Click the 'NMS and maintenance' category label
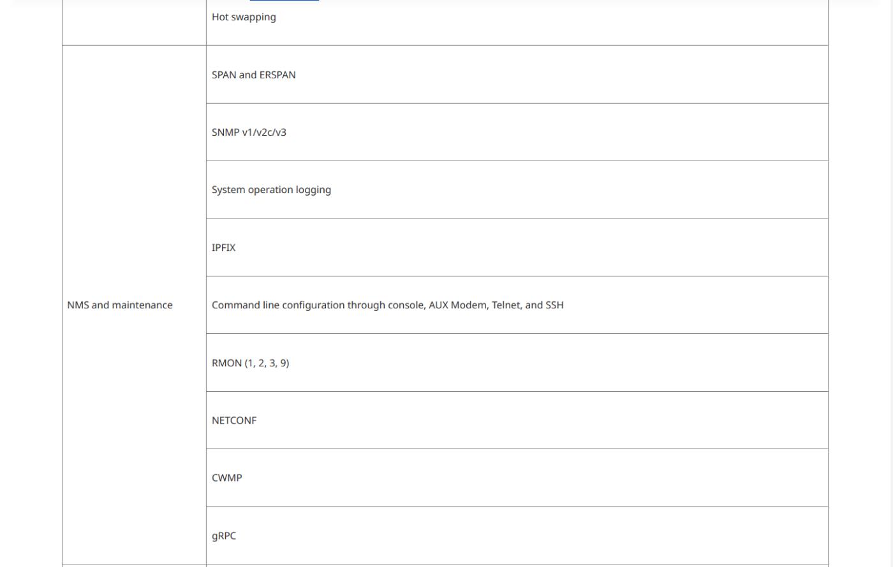This screenshot has height=567, width=893. (120, 305)
